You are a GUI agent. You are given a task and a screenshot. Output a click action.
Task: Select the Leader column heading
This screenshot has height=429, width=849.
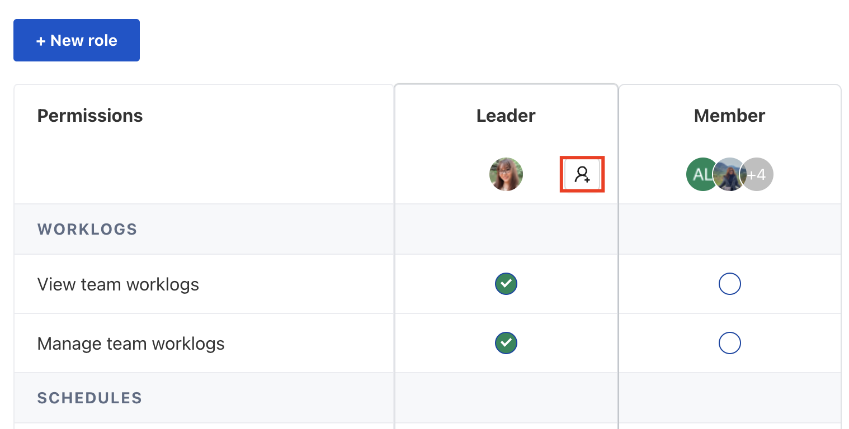pyautogui.click(x=506, y=116)
